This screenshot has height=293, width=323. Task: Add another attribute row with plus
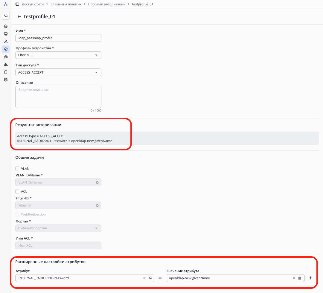pos(310,278)
